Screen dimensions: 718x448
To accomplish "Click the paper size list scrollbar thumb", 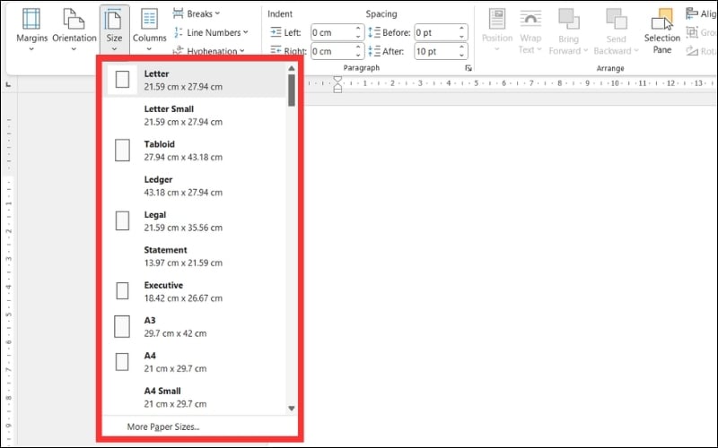I will click(x=291, y=90).
